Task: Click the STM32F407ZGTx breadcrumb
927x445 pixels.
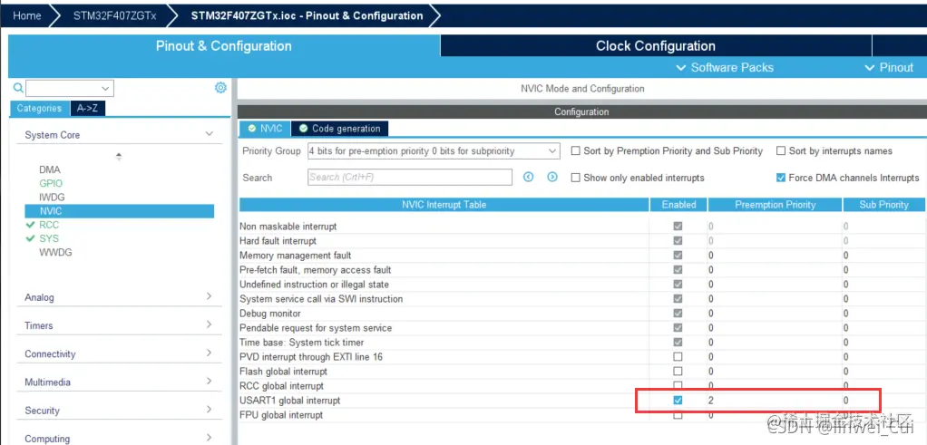Action: [114, 15]
